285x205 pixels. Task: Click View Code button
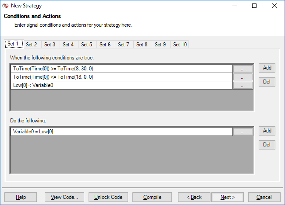click(x=64, y=197)
